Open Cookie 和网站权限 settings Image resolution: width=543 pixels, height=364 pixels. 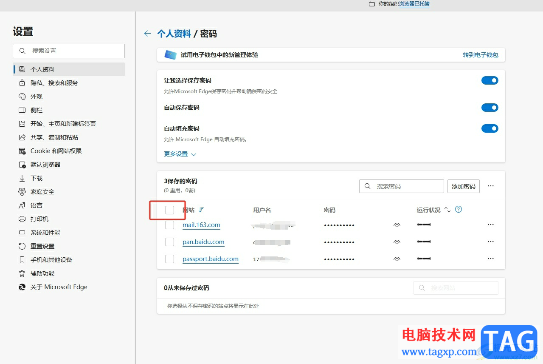point(69,151)
